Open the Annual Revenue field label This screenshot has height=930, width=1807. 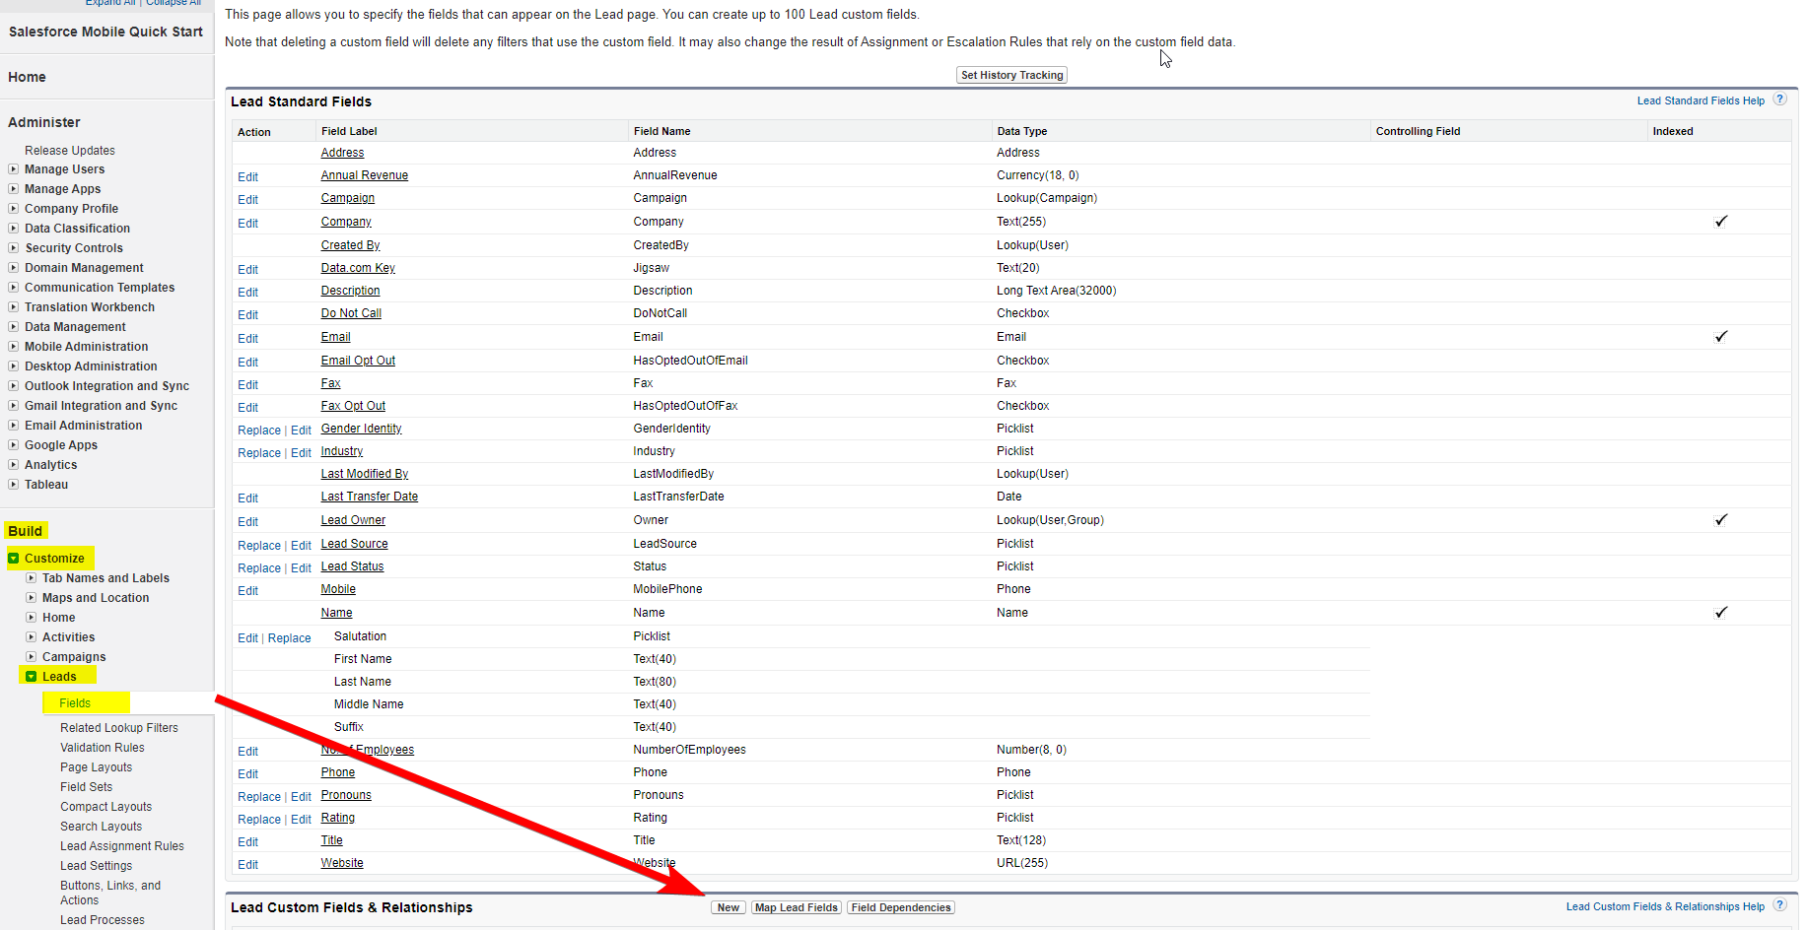[x=364, y=175]
